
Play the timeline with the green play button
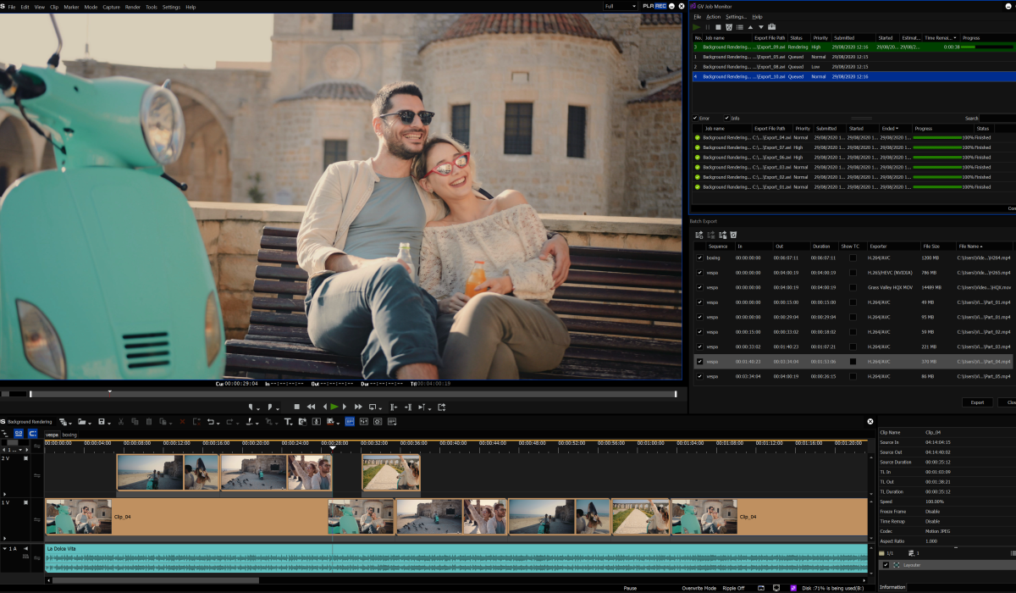coord(334,407)
